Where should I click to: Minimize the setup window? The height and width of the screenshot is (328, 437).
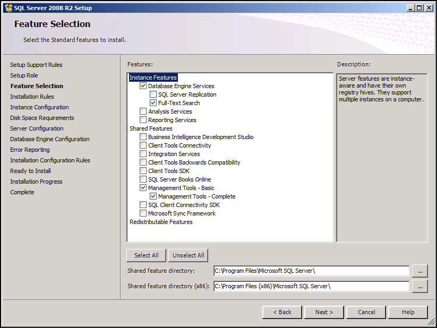410,8
